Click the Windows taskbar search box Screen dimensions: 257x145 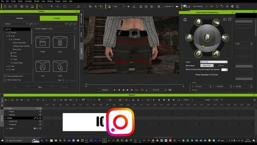18,141
